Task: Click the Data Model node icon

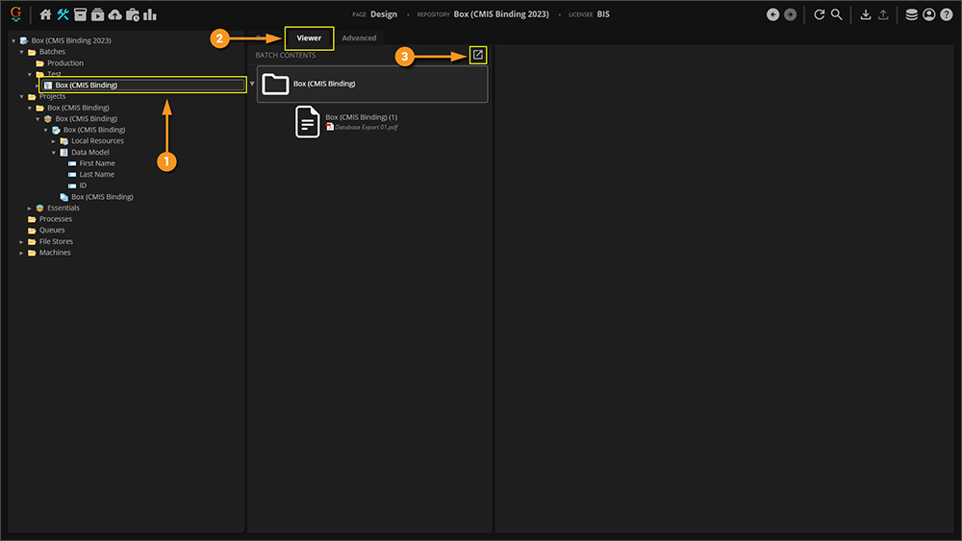Action: (63, 152)
